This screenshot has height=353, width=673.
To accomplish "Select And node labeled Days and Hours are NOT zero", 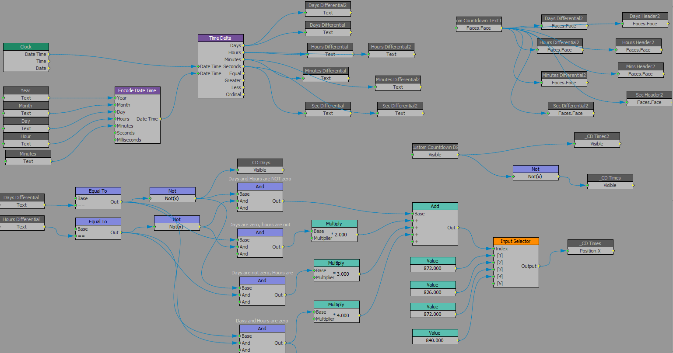I will coord(260,197).
